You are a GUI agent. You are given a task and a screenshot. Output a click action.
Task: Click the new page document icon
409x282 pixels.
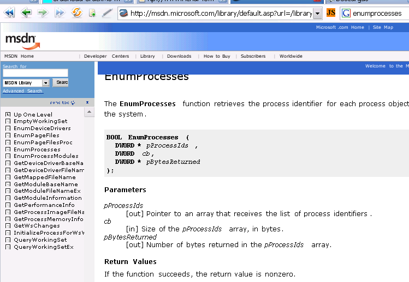92,13
